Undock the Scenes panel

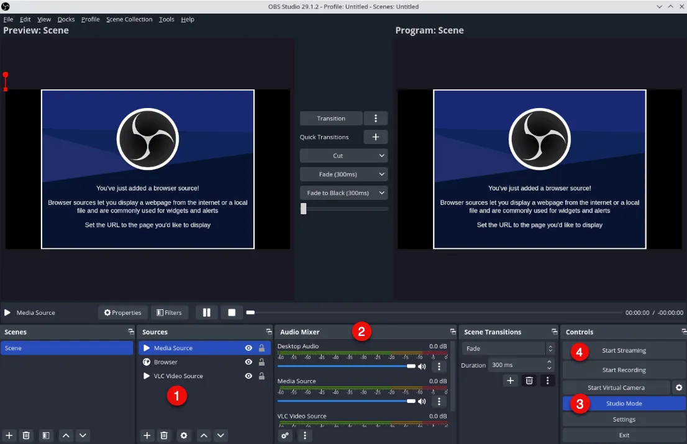(130, 332)
